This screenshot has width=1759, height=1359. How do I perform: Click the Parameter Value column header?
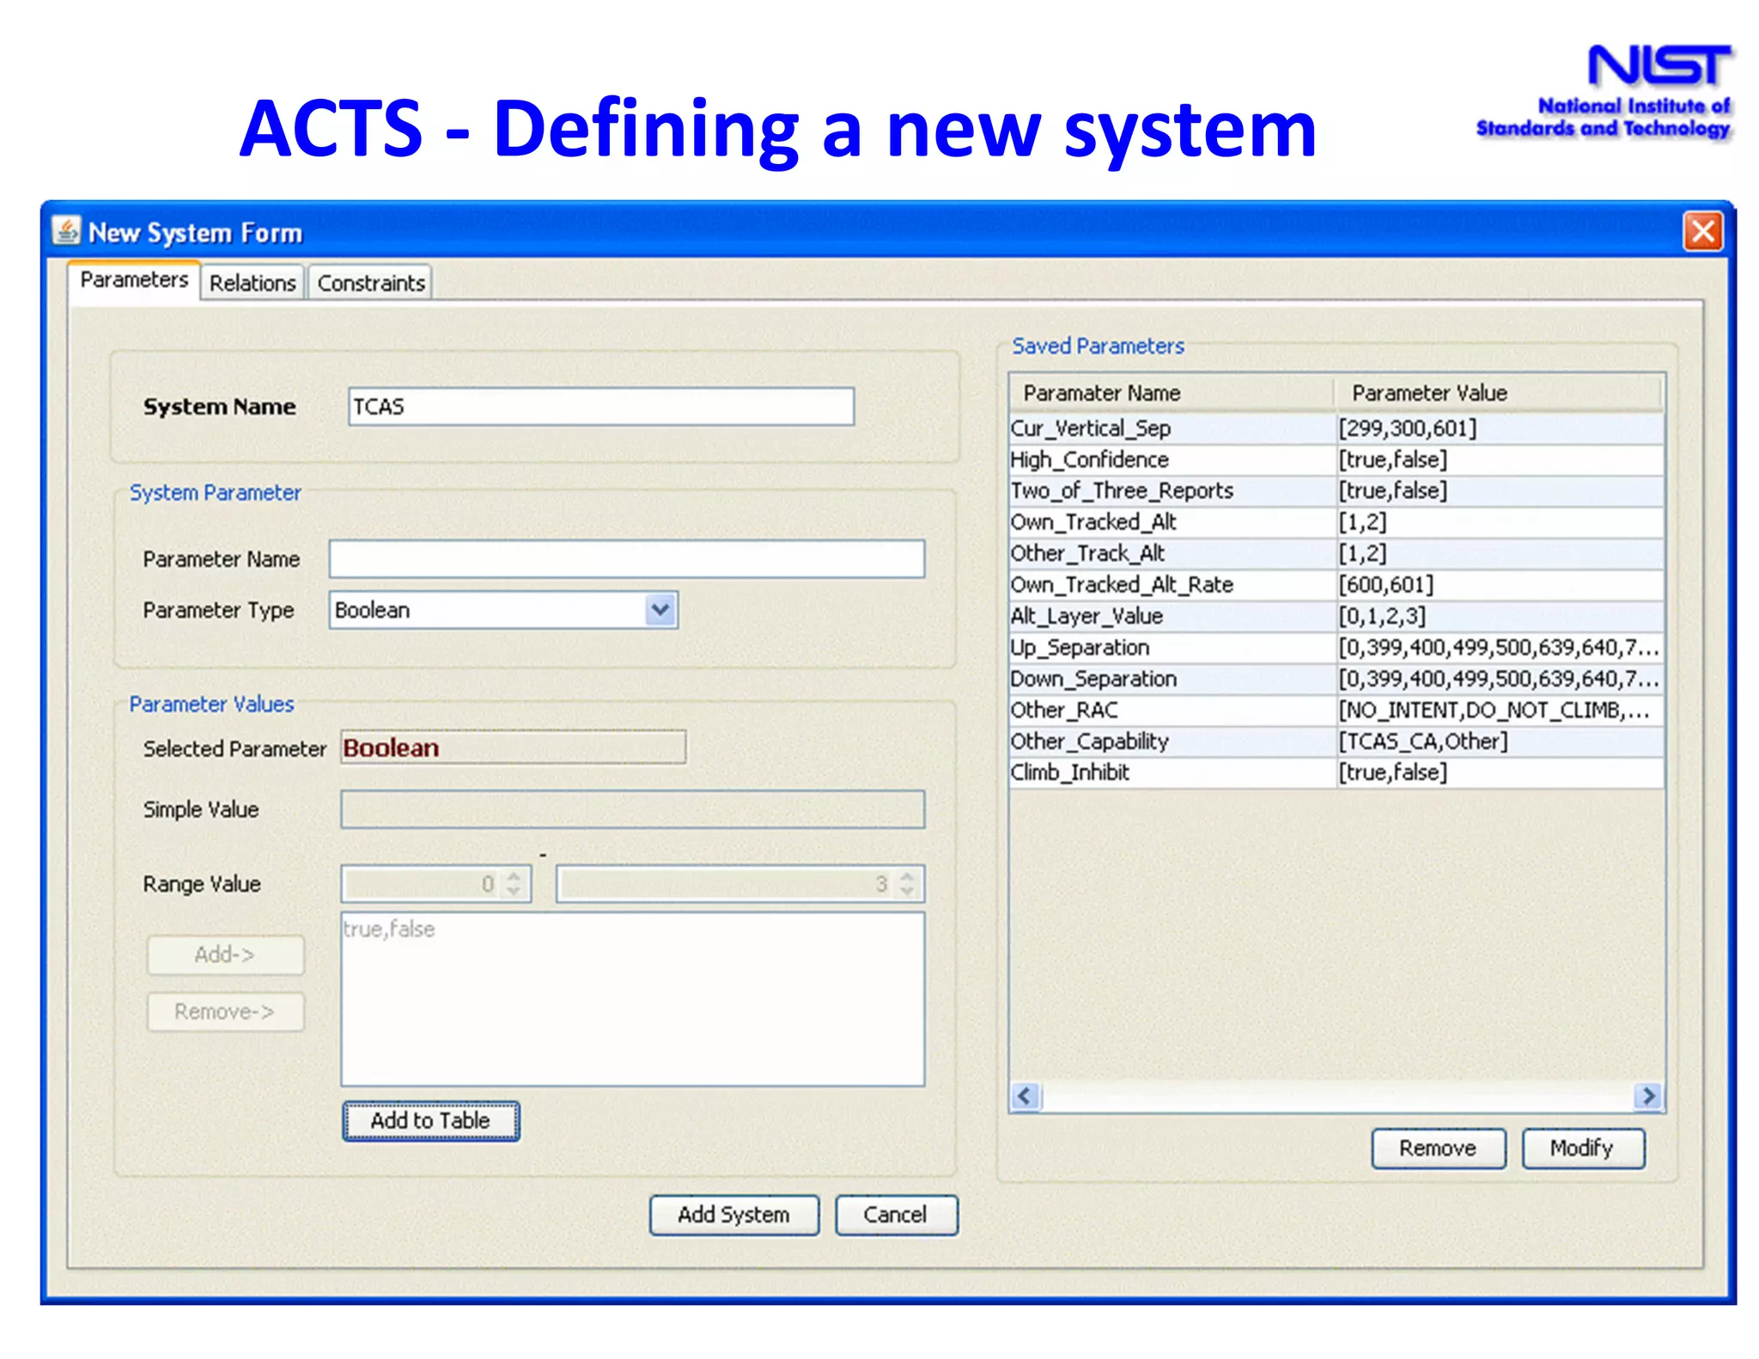(x=1498, y=393)
